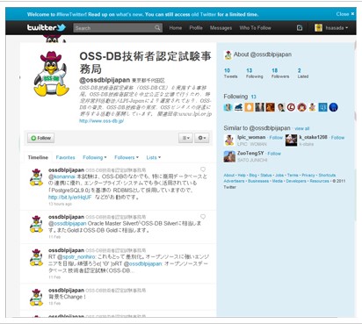
Task: Select the Timeline tab
Action: [x=38, y=157]
